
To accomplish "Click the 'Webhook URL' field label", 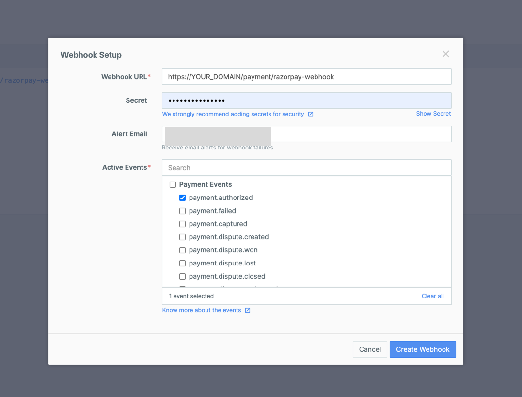I will point(124,77).
